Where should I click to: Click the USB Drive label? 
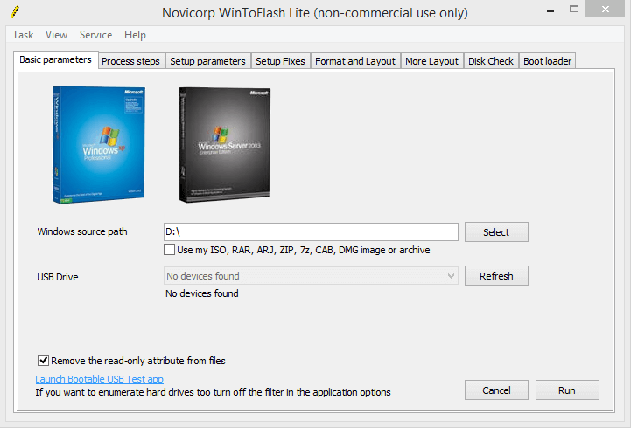(58, 277)
